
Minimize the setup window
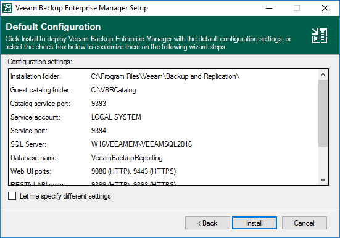point(269,8)
